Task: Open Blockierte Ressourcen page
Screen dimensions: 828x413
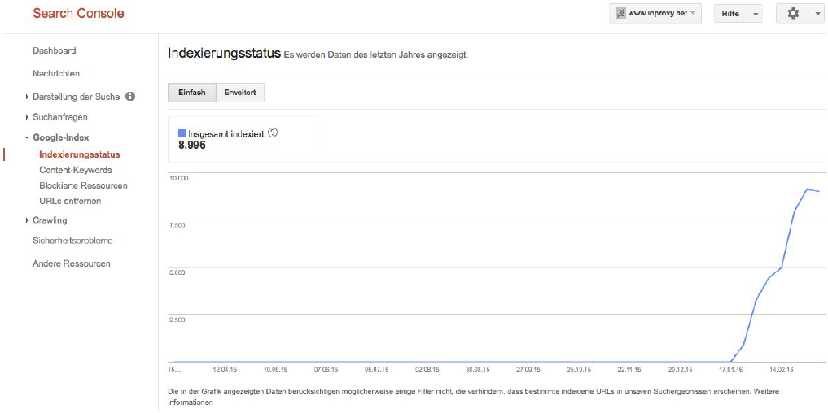Action: pyautogui.click(x=83, y=185)
